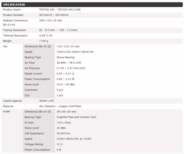Click the 'Tubing Dimension' label

point(14,30)
